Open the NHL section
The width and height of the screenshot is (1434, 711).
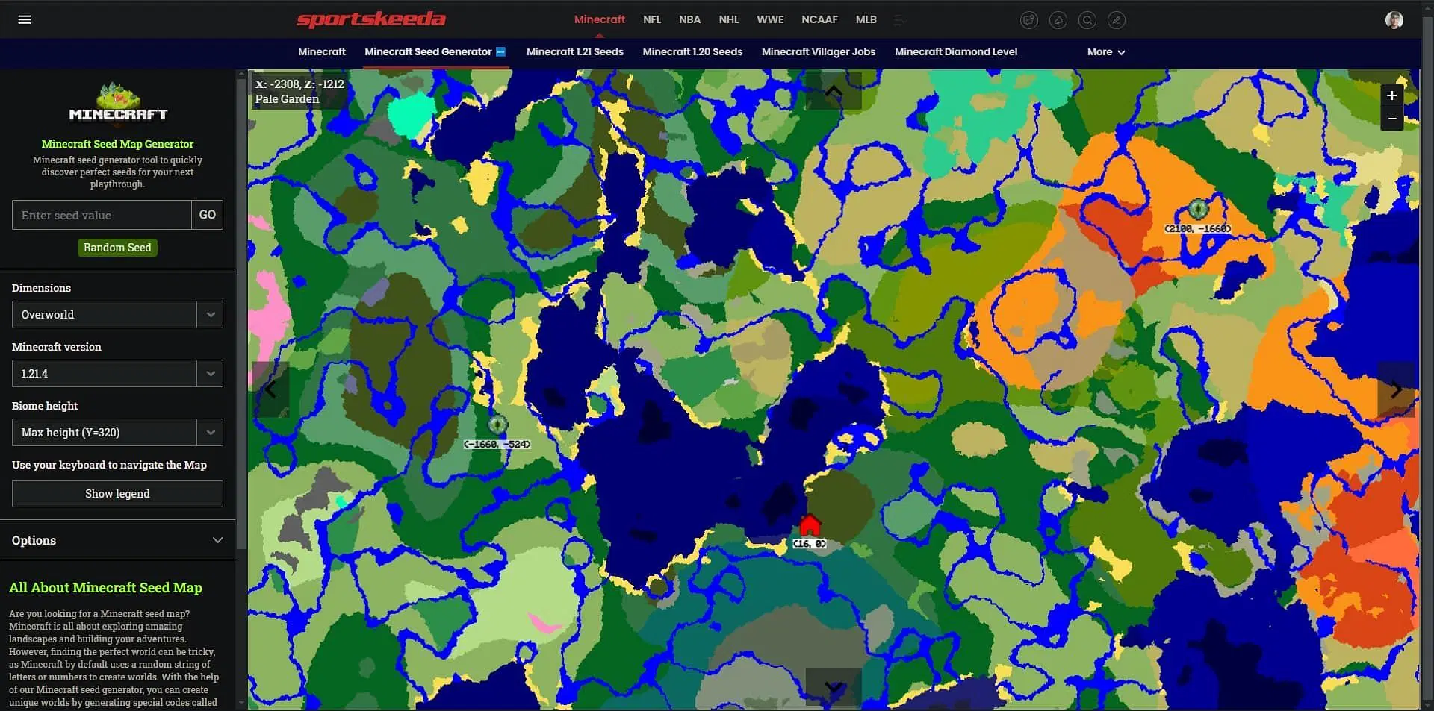tap(729, 19)
